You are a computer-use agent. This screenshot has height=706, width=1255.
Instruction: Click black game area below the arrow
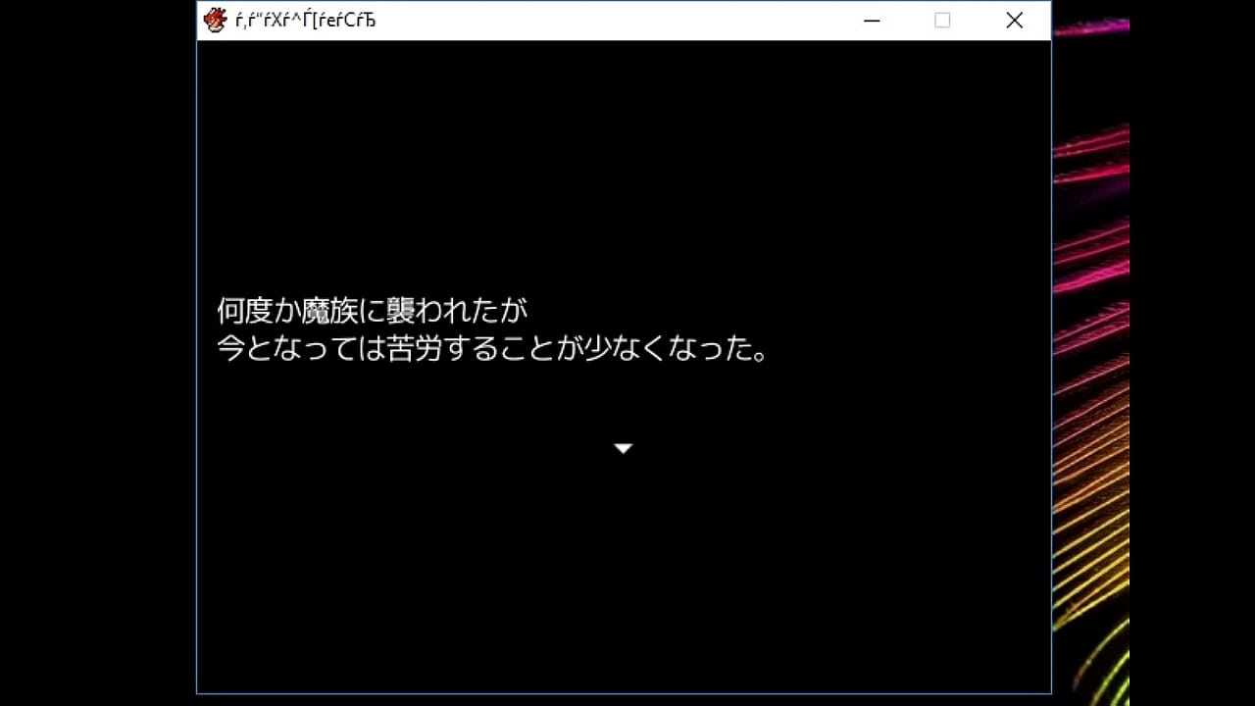point(623,579)
